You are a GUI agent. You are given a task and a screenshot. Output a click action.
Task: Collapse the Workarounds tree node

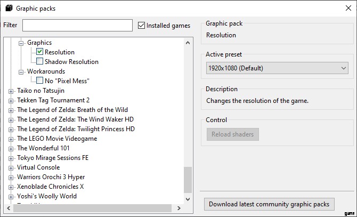click(21, 72)
